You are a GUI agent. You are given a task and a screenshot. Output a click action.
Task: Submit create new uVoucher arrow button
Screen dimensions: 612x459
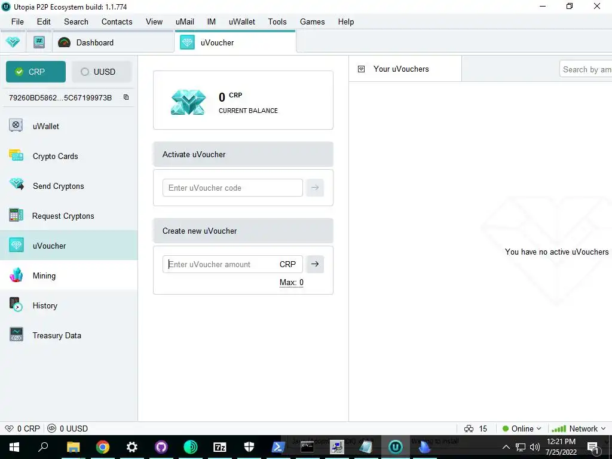[315, 264]
